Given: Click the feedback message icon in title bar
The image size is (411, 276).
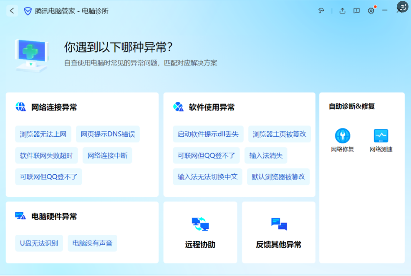Looking at the screenshot, I should (356, 11).
